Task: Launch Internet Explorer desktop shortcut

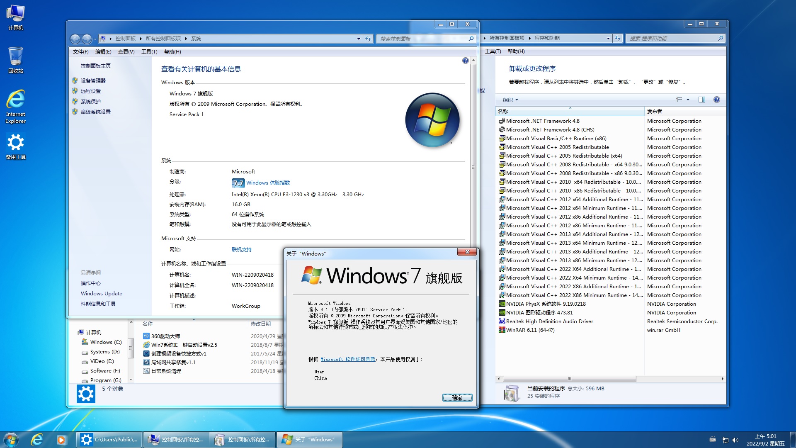Action: [x=15, y=107]
